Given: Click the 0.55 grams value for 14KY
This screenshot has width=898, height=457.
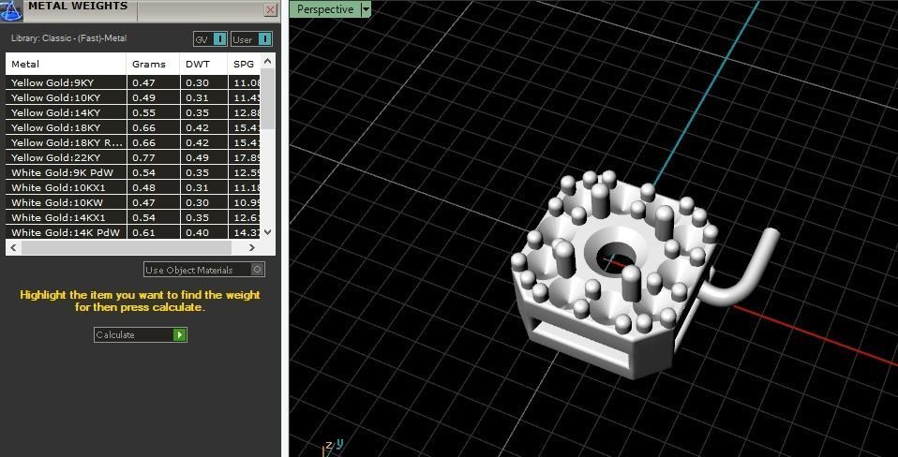Looking at the screenshot, I should click(x=143, y=112).
